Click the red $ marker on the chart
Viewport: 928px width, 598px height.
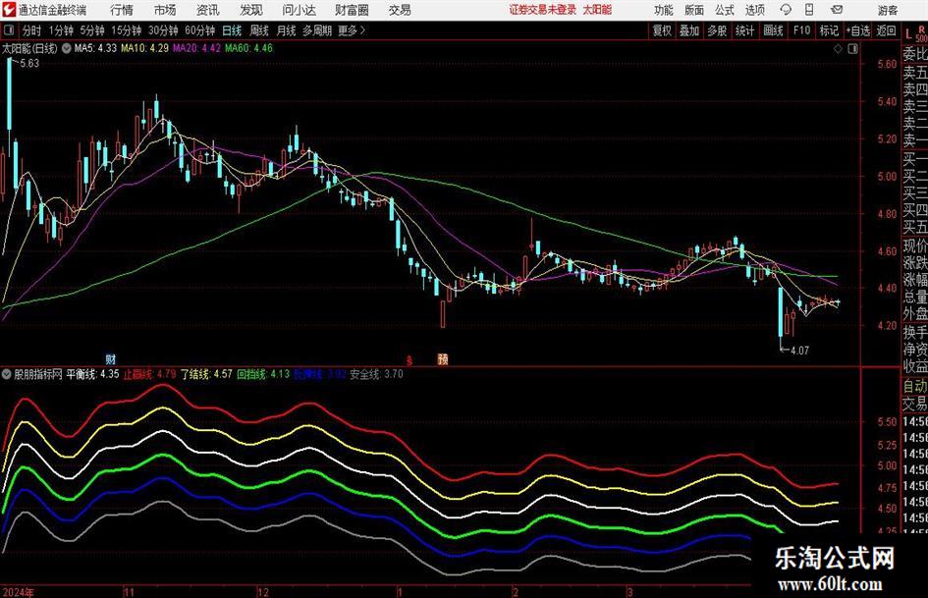409,359
